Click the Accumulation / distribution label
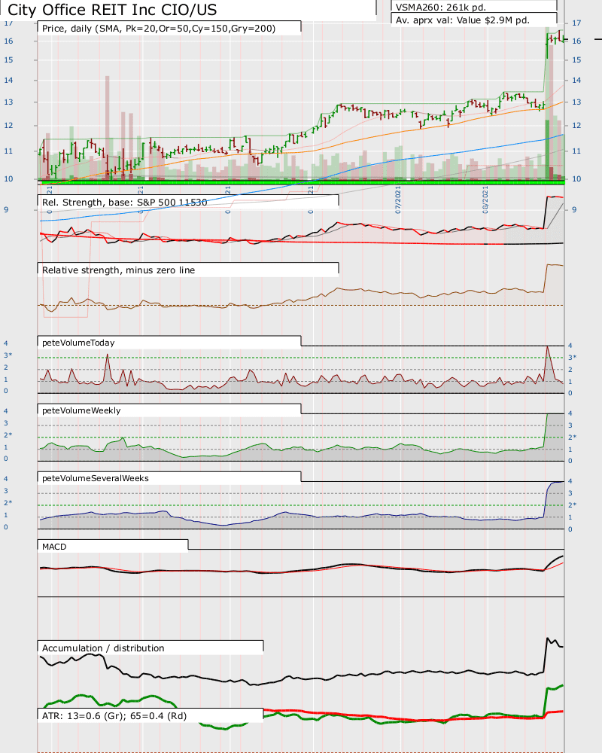The height and width of the screenshot is (753, 602). click(x=103, y=648)
